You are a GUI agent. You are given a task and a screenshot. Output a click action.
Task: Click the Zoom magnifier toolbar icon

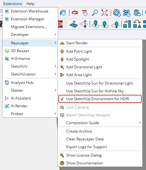[95, 13]
